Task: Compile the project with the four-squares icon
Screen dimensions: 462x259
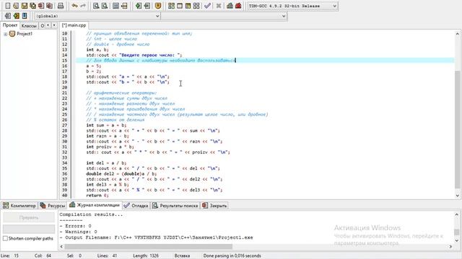Action: (x=171, y=6)
